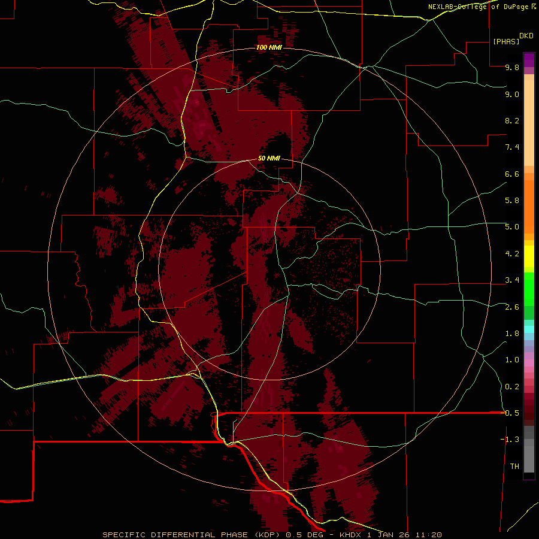Click the DKD label above the color scale
The height and width of the screenshot is (539, 539).
[x=526, y=36]
